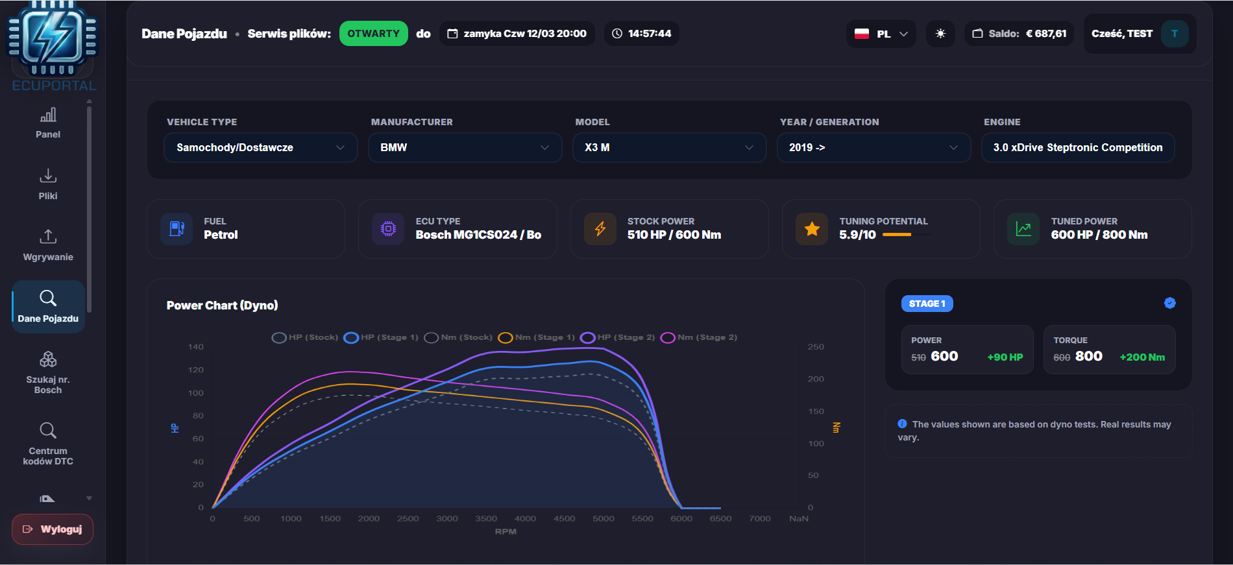Click the Saldo balance display

1019,34
